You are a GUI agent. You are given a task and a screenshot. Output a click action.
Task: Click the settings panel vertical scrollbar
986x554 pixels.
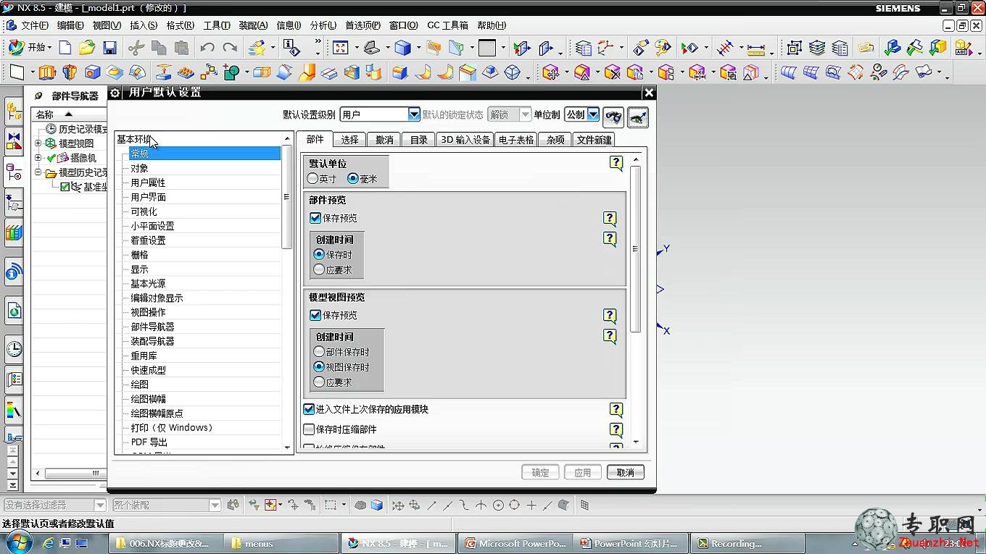(636, 248)
